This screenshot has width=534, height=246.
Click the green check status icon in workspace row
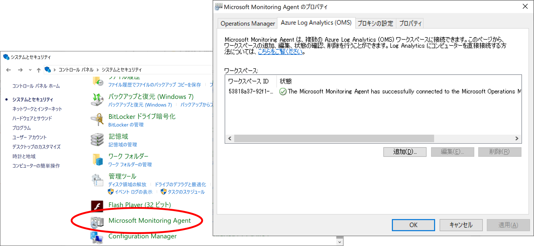click(283, 92)
